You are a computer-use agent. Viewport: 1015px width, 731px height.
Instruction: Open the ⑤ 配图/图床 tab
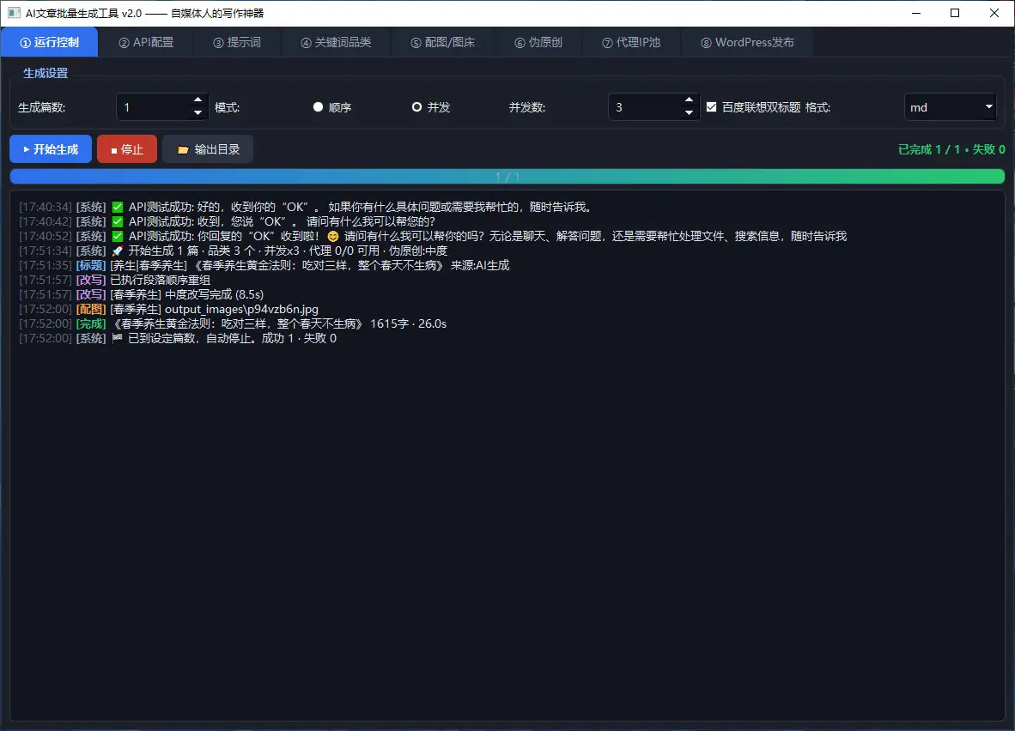[x=443, y=42]
